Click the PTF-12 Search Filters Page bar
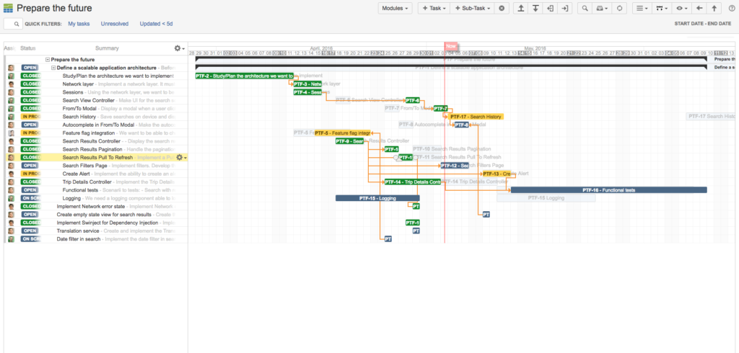 pos(455,166)
